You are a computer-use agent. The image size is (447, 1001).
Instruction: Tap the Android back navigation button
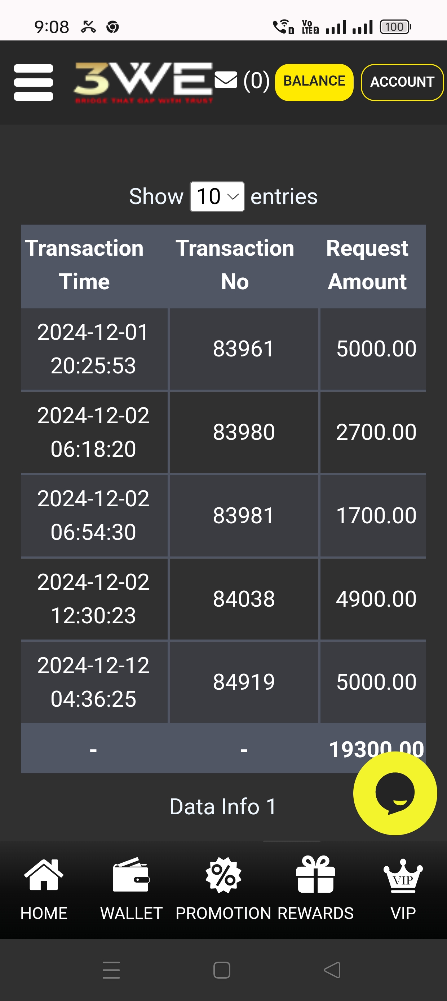coord(332,970)
